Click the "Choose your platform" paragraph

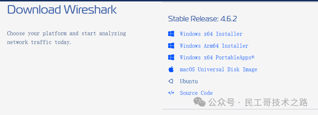pos(67,38)
